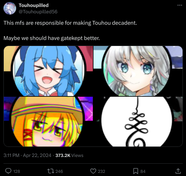Open the black swirl symbol image

(x=138, y=121)
